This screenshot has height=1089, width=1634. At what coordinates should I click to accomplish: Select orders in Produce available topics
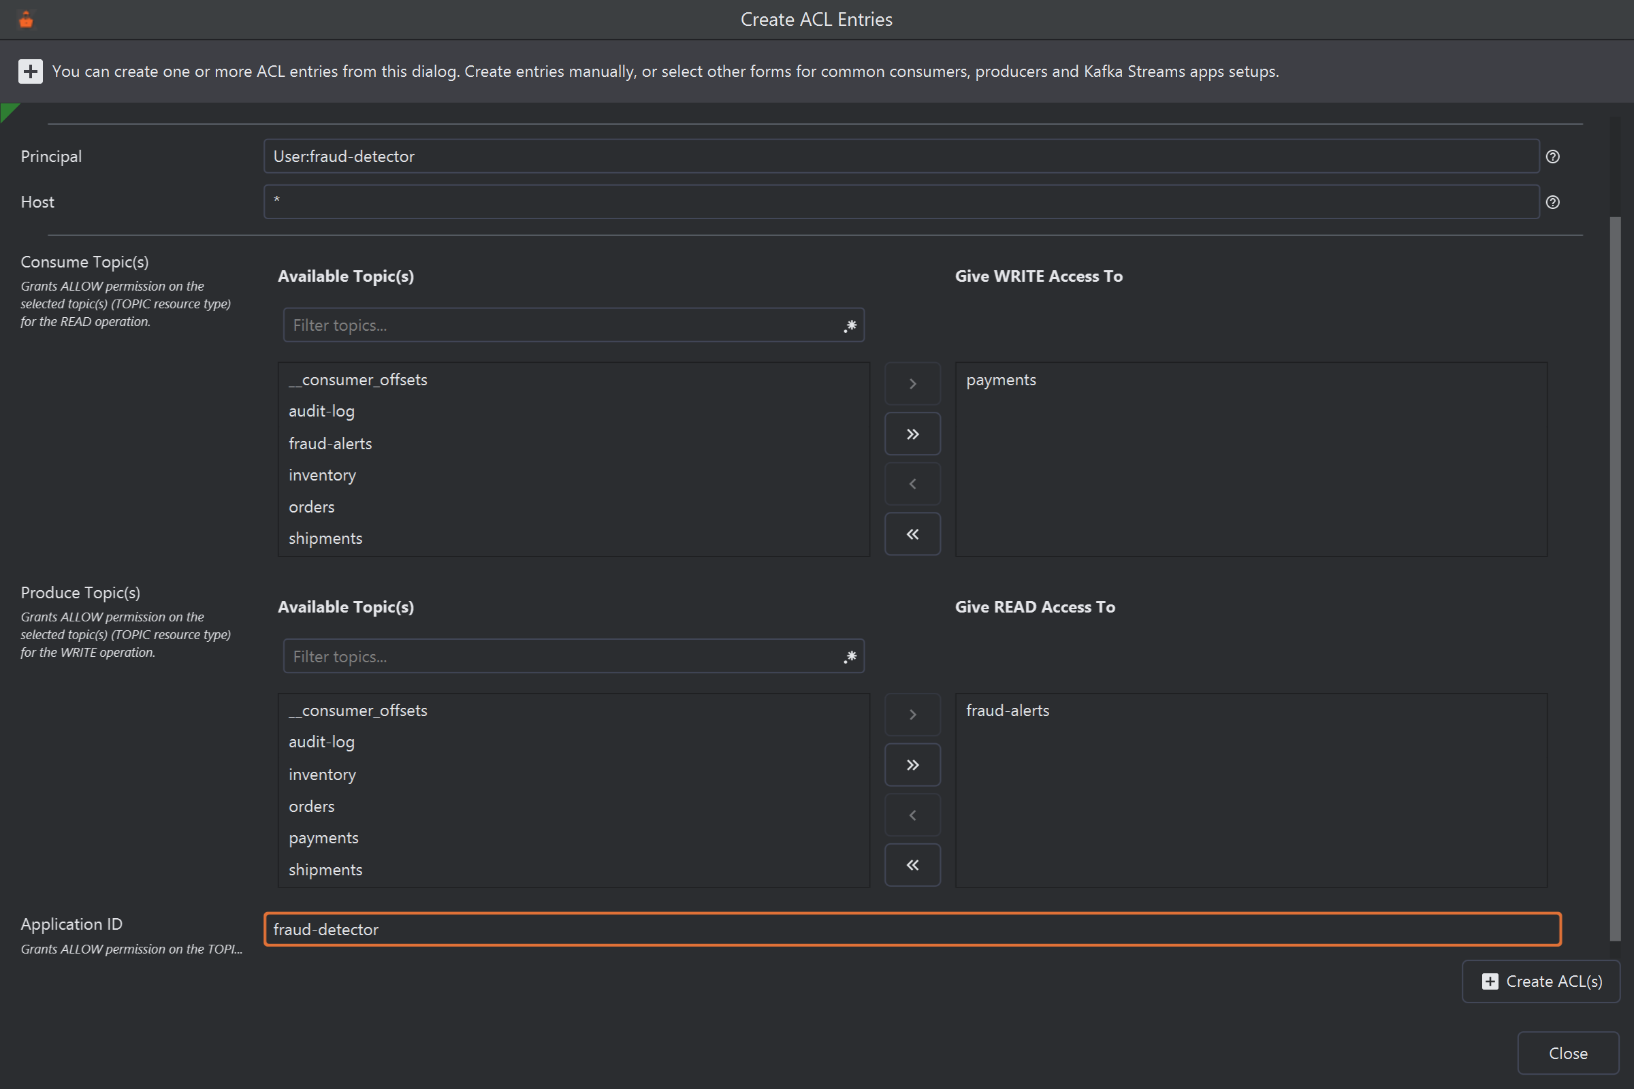[x=573, y=807]
